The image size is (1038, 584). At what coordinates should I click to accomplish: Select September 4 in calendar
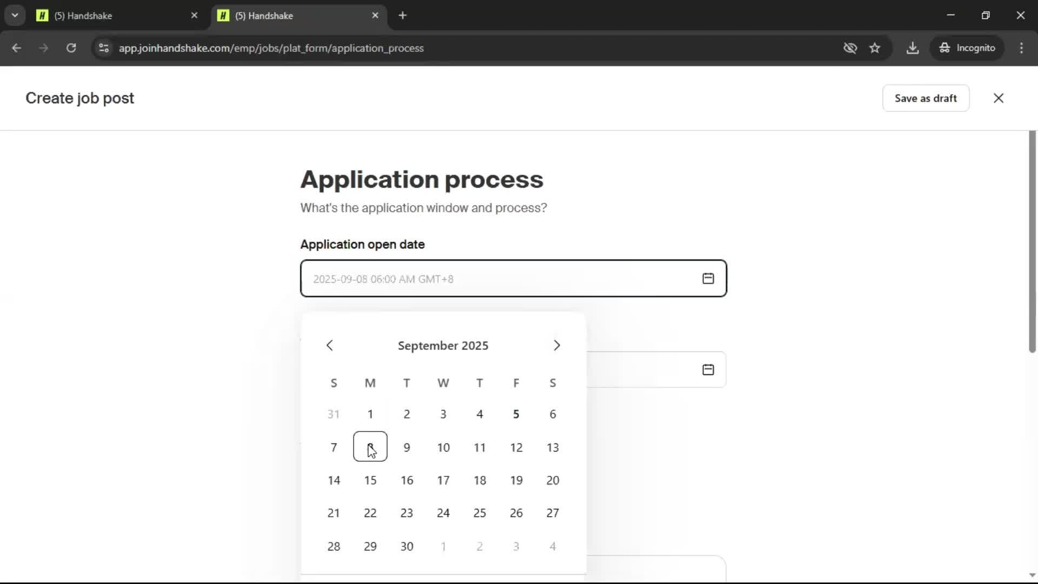480,414
